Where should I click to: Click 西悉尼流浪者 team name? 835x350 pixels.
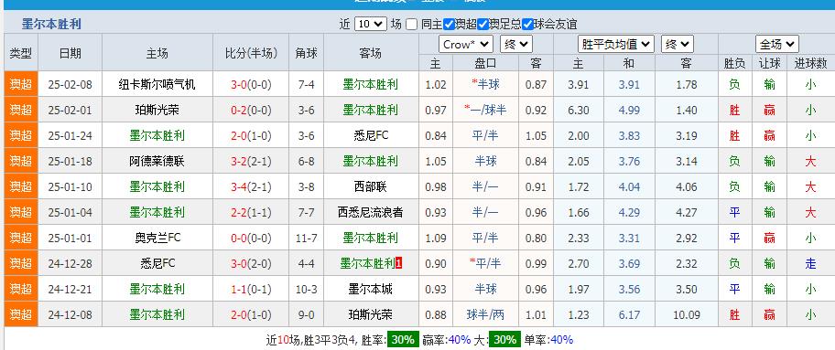tap(371, 212)
